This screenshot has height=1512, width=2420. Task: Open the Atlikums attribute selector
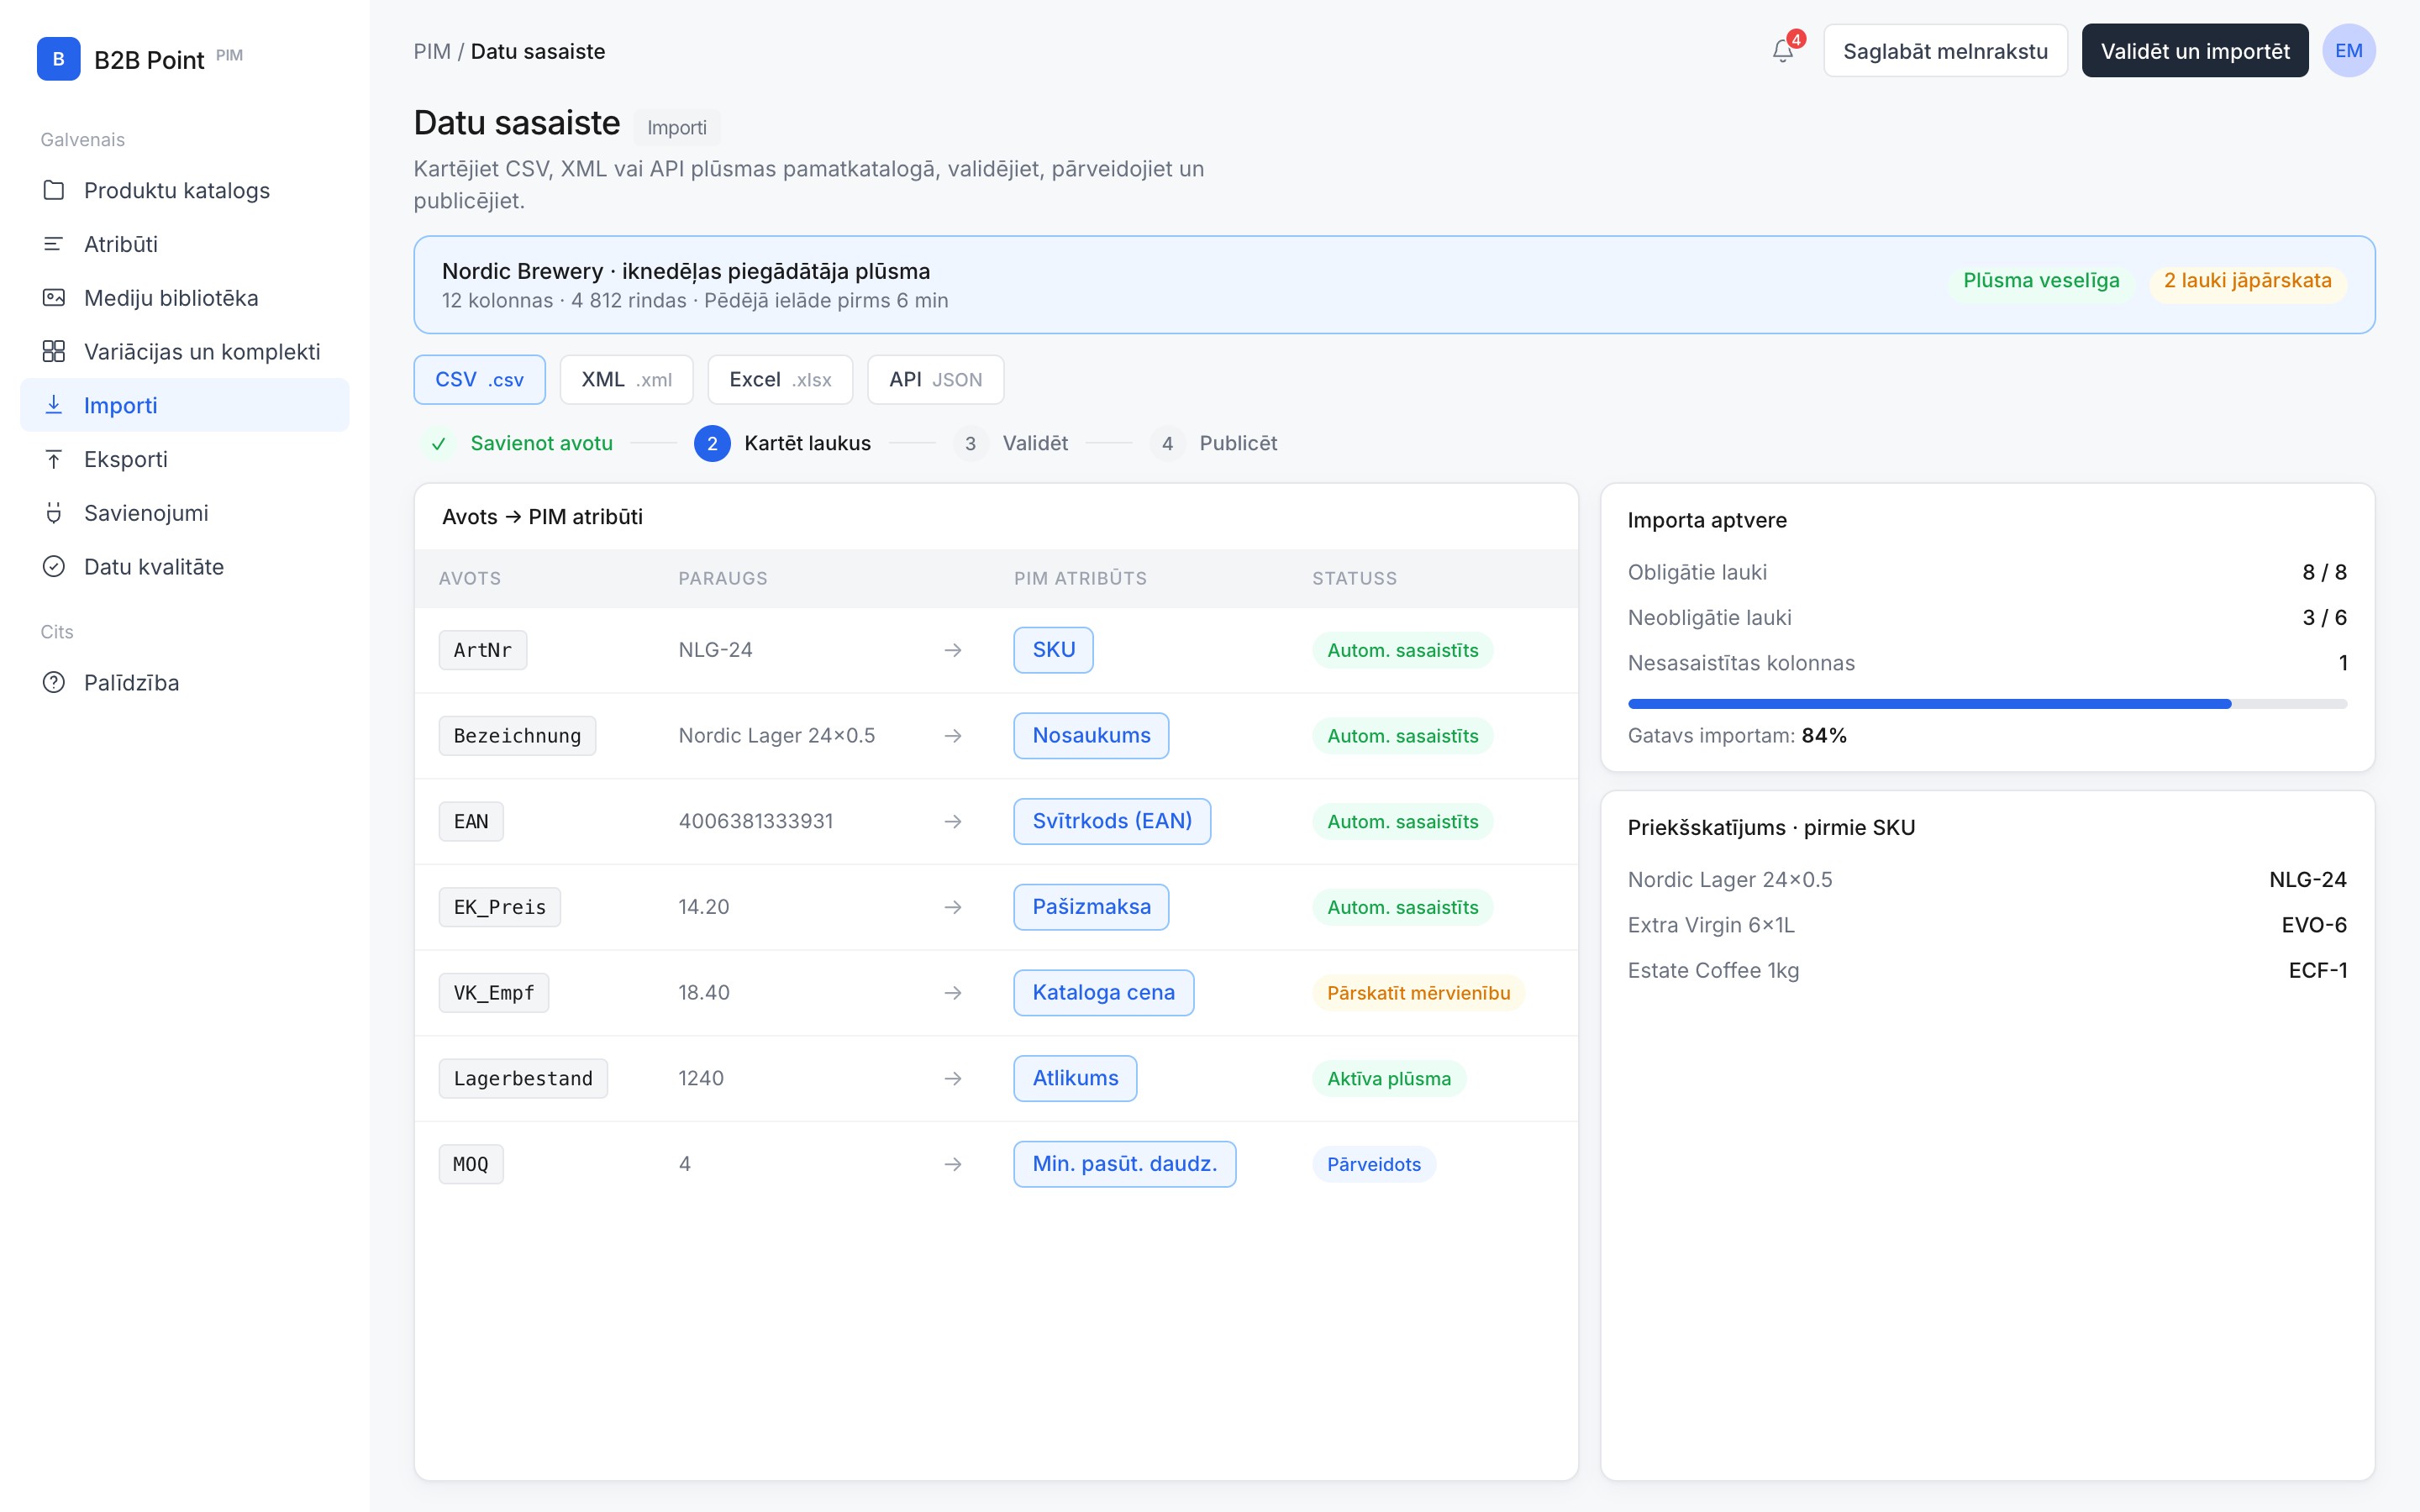[x=1075, y=1078]
